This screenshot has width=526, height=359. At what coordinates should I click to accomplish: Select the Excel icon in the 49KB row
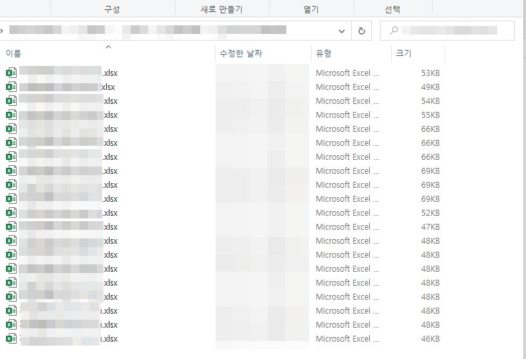pyautogui.click(x=11, y=87)
